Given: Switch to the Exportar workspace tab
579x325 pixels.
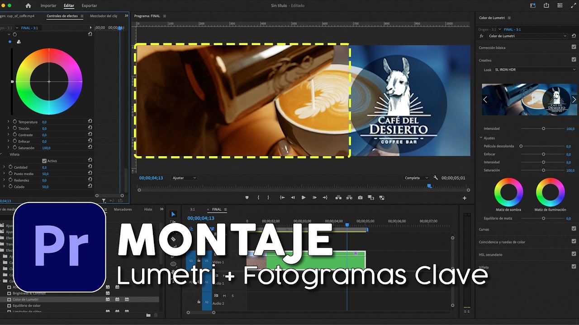Looking at the screenshot, I should coord(89,5).
